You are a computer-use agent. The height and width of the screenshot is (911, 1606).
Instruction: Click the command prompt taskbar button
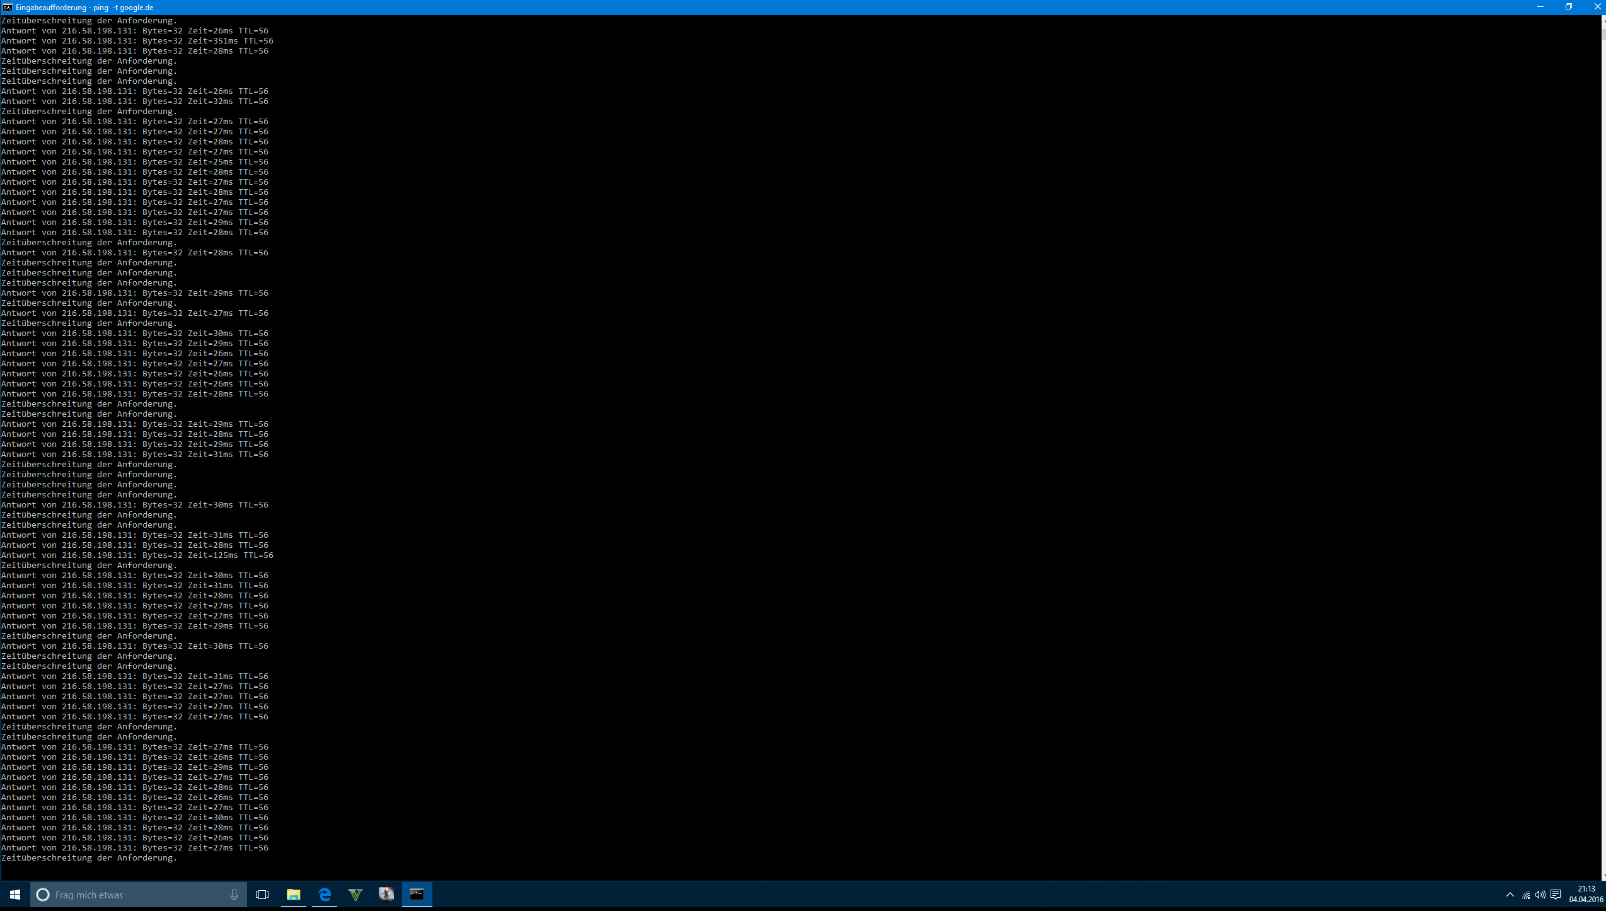417,895
